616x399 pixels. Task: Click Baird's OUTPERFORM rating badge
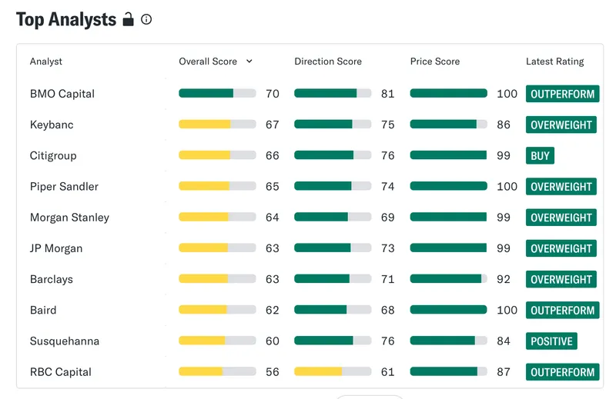563,311
